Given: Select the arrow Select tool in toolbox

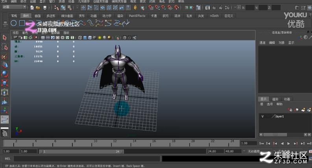Looking at the screenshot, I should [5, 38].
